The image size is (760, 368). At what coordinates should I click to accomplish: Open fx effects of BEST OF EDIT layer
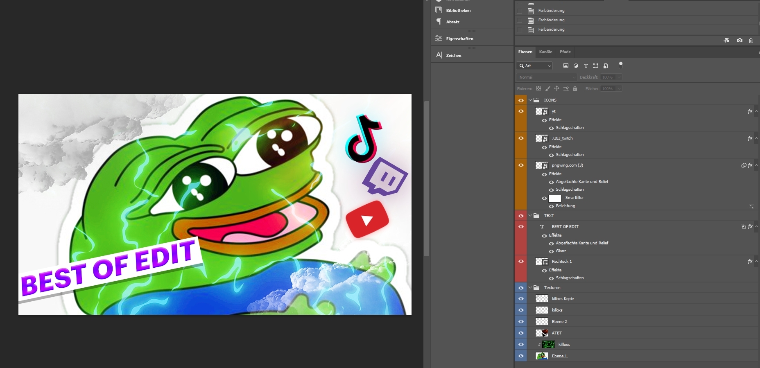[x=750, y=227]
